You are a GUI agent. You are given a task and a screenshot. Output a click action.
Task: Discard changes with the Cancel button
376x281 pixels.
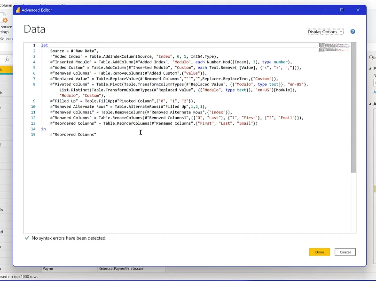point(345,252)
